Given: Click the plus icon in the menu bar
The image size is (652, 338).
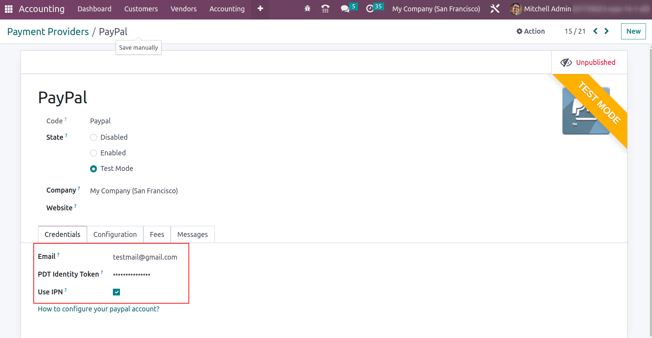Looking at the screenshot, I should coord(260,9).
